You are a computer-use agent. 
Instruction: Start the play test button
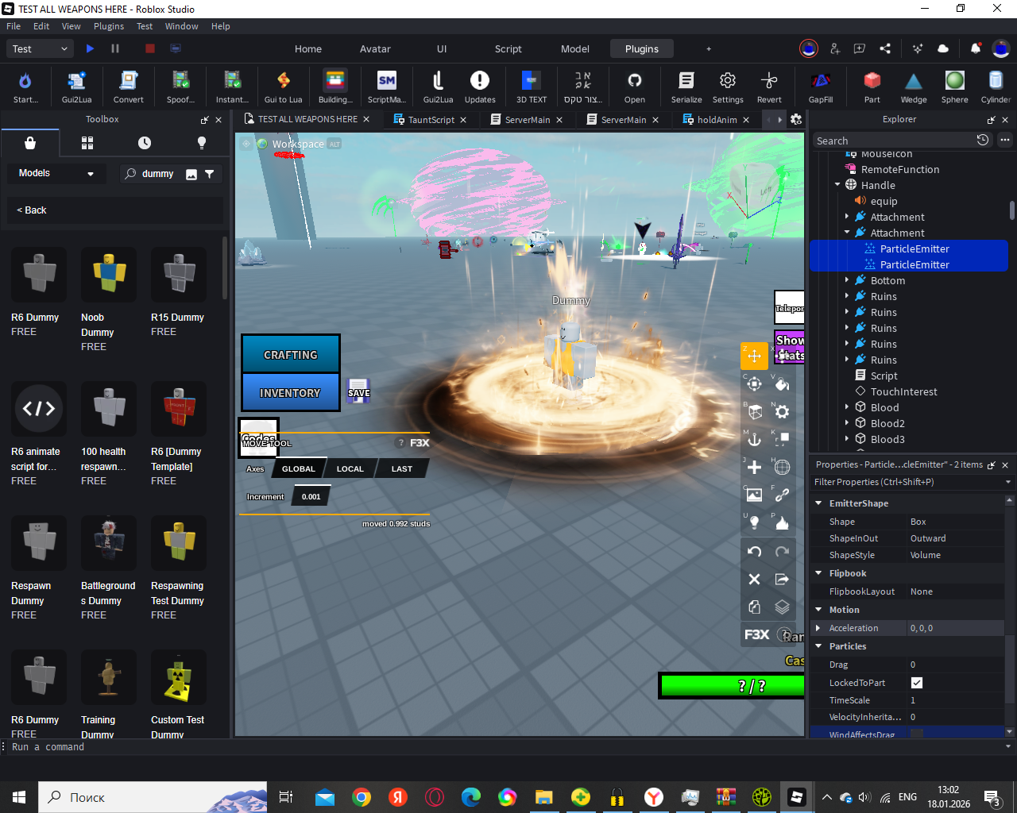[x=90, y=48]
